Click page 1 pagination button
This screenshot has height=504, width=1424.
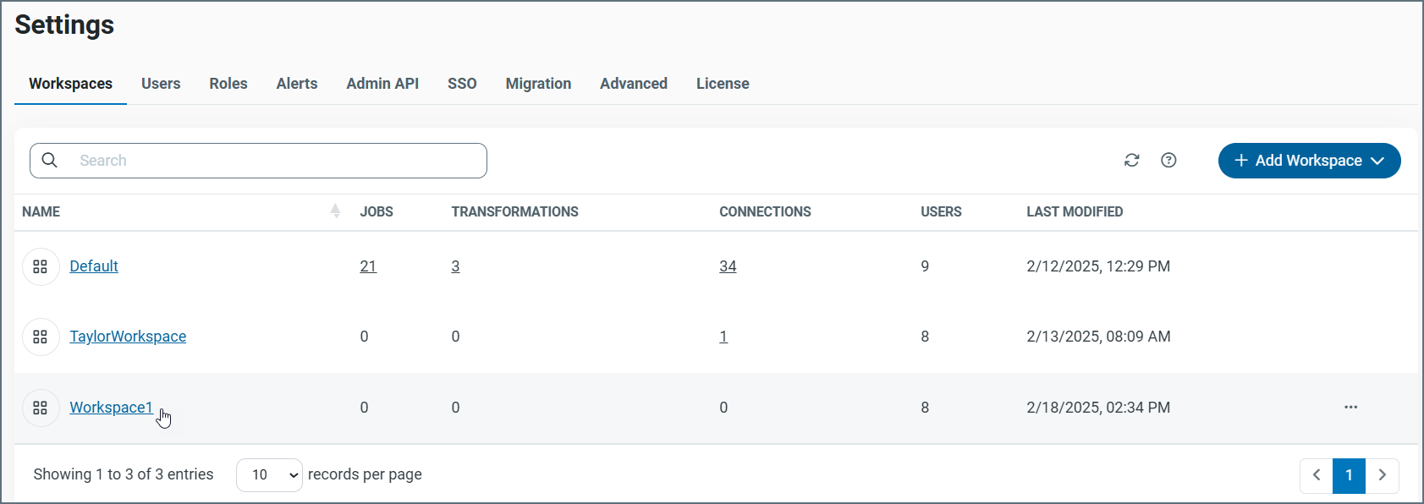point(1349,475)
